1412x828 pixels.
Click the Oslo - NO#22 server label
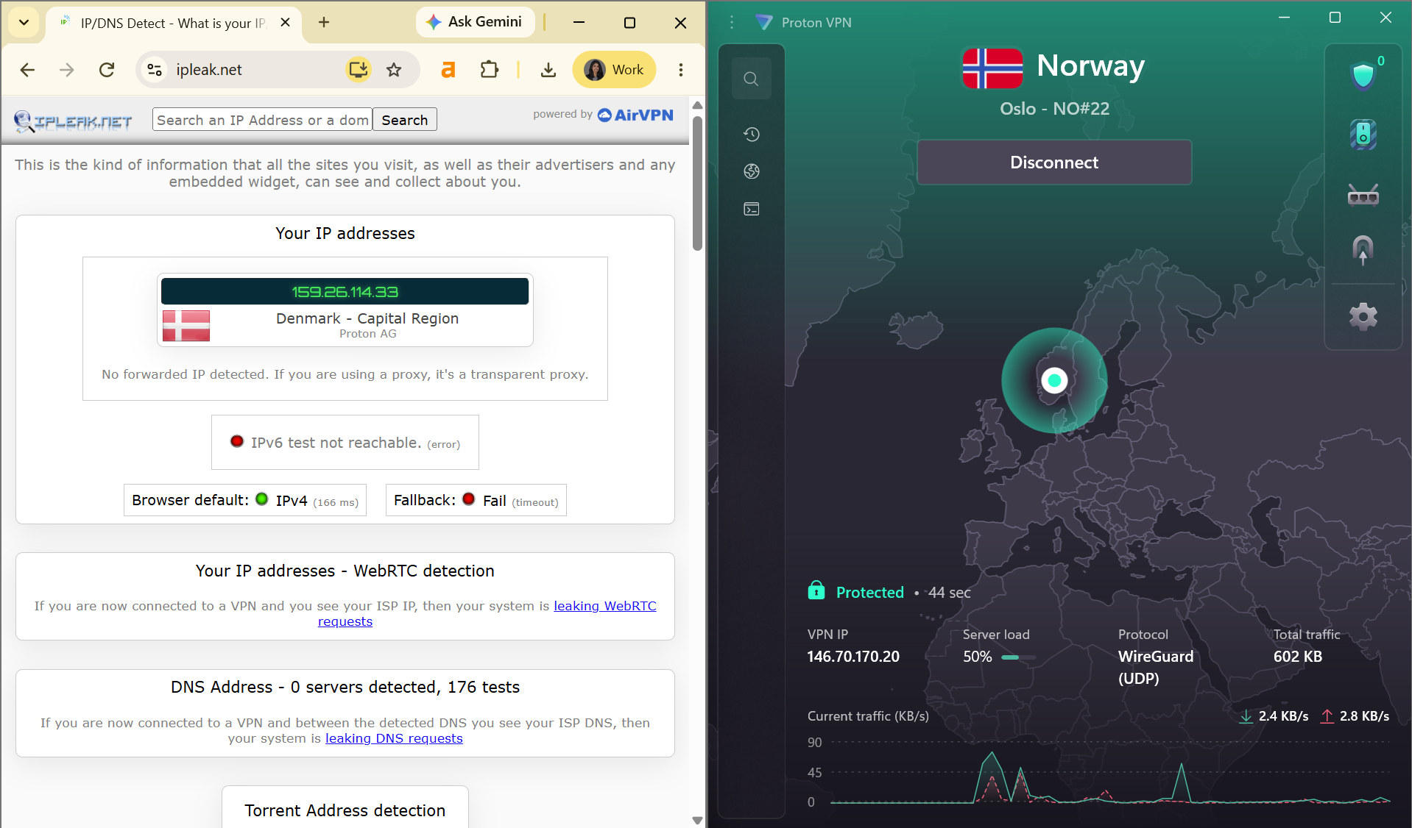1054,109
